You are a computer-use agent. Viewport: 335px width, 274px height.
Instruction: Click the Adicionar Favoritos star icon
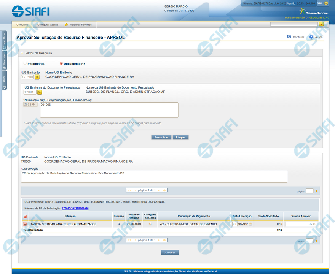[x=66, y=25]
